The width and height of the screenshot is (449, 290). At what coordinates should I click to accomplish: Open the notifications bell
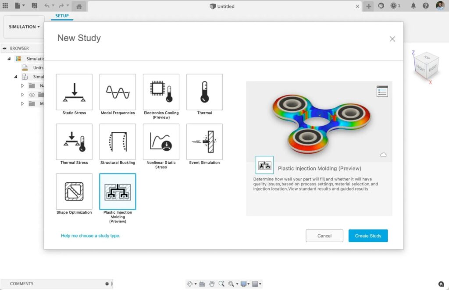(413, 5)
